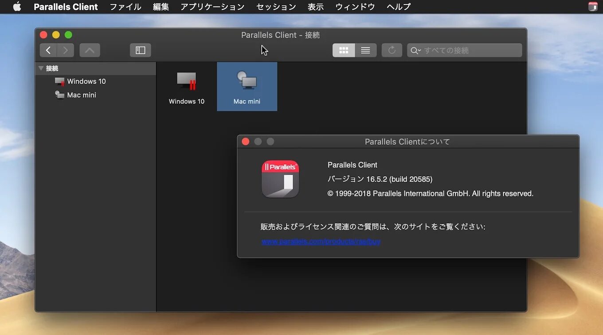Viewport: 603px width, 335px height.
Task: Switch to icon grid view
Action: pyautogui.click(x=344, y=50)
